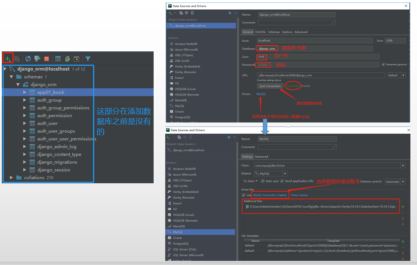
Task: Open Data Source Properties via wrench icon in Database panel
Action: [37, 59]
